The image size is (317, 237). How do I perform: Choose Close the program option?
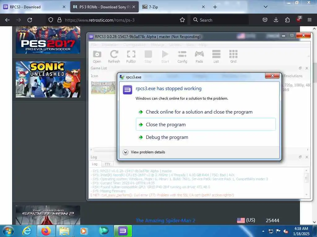[x=206, y=124]
